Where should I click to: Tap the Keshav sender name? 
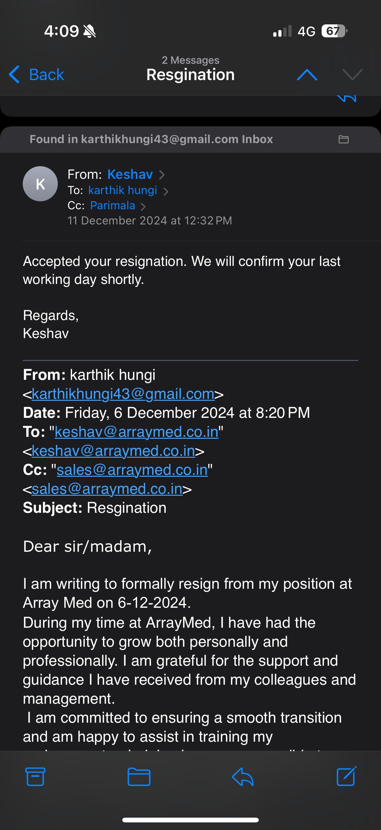(x=130, y=174)
